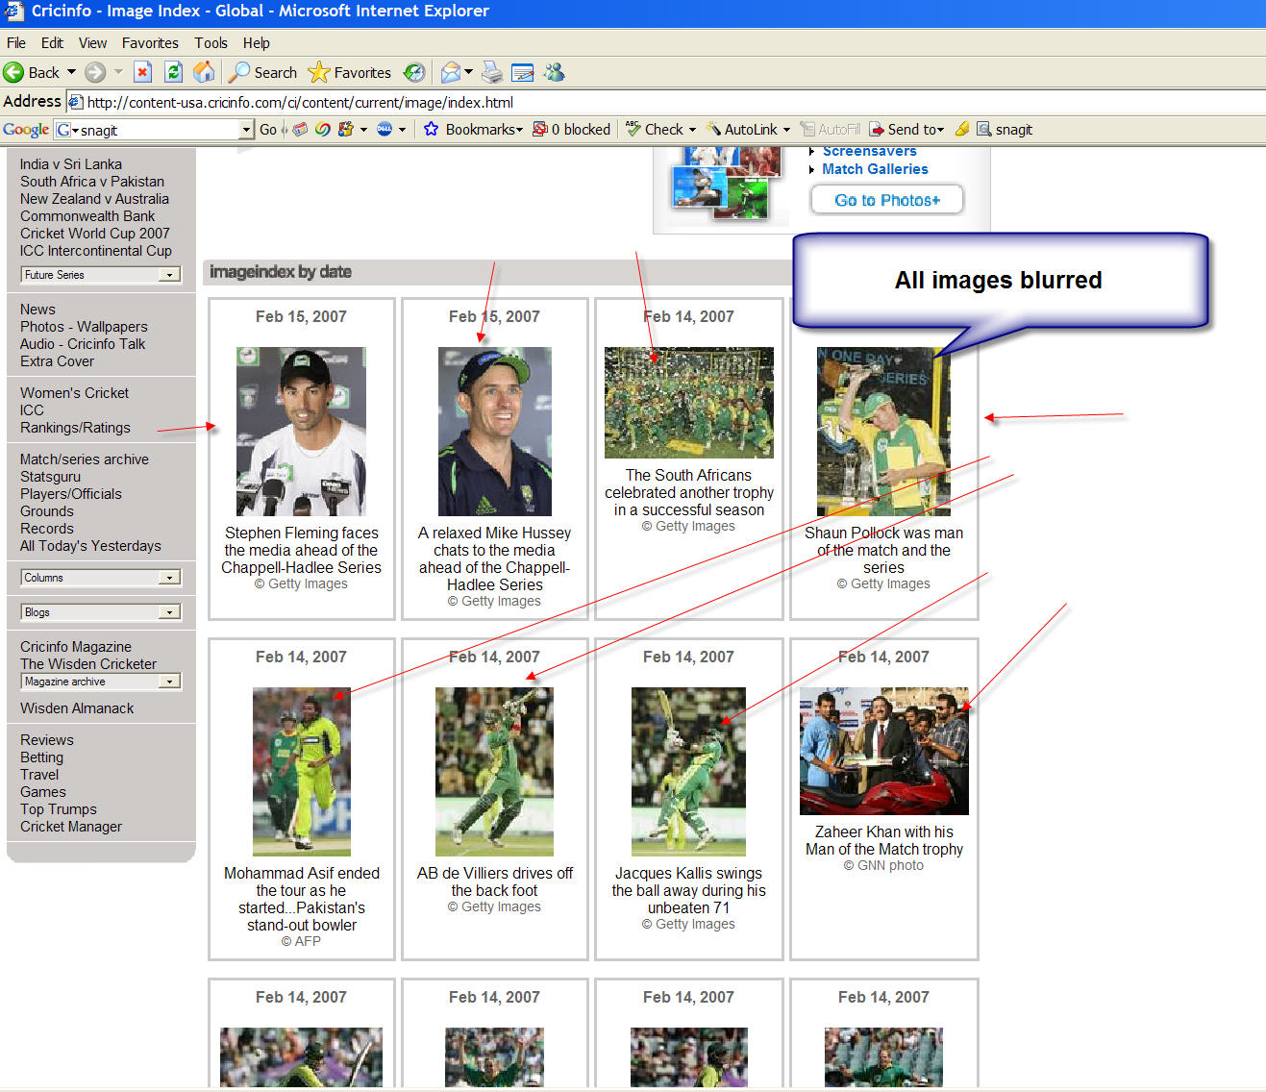Viewport: 1266px width, 1092px height.
Task: Open the Cricket Manager sidebar link
Action: (71, 827)
